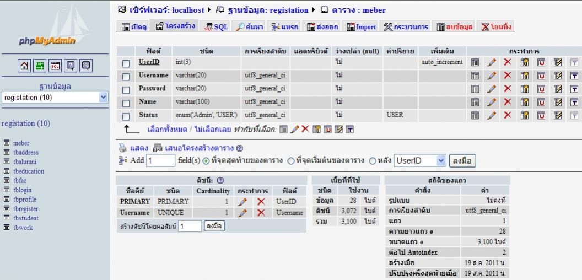Screen dimensions: 582x280
Task: Click the Select All (เลือกทั้งหมด) link
Action: click(x=167, y=129)
